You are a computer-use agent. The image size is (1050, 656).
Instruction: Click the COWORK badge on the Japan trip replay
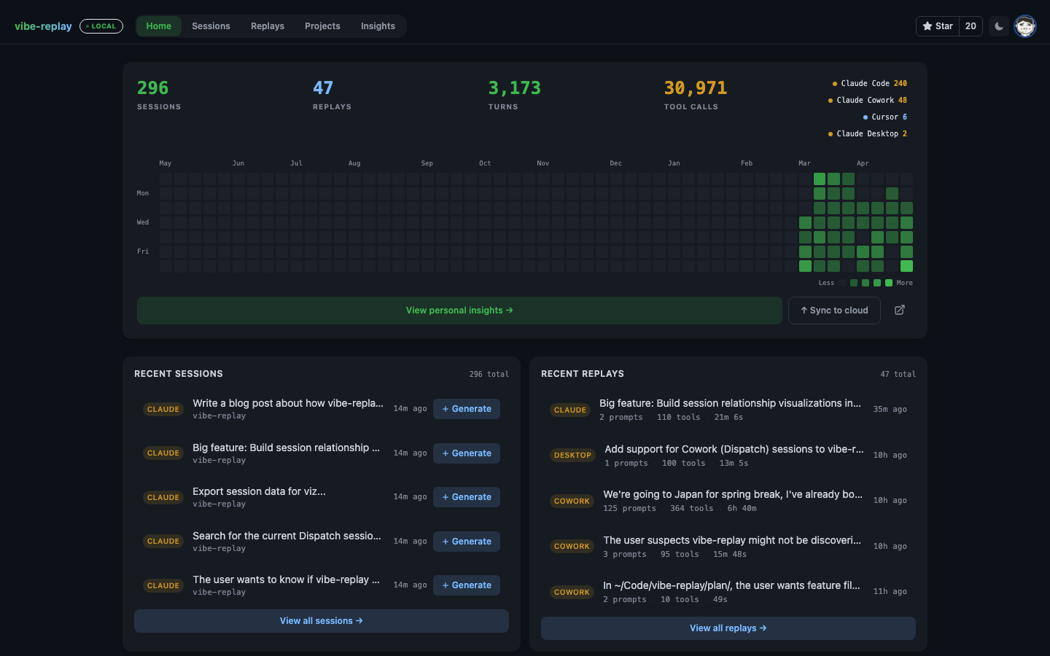[572, 501]
